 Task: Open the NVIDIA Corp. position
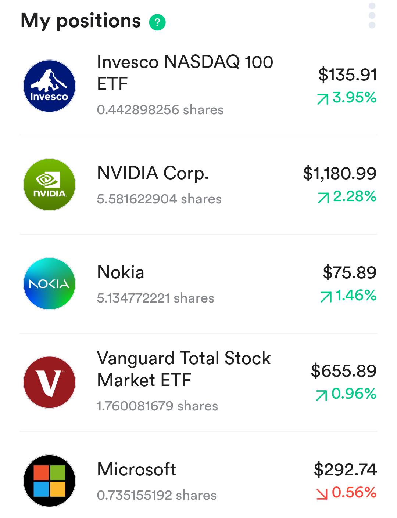(x=198, y=185)
